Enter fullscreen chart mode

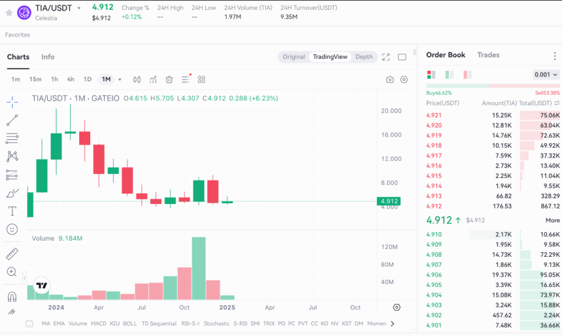[386, 57]
